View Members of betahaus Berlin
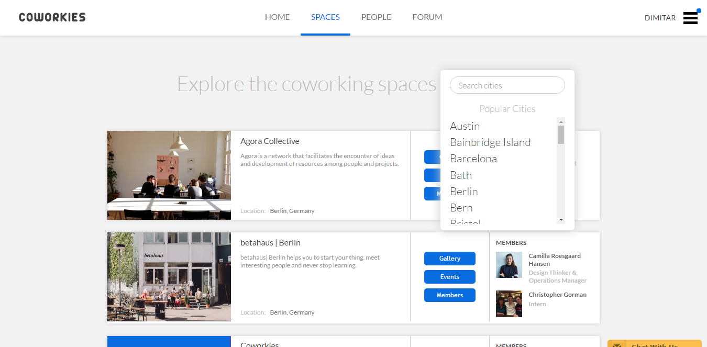The height and width of the screenshot is (347, 707). 449,295
